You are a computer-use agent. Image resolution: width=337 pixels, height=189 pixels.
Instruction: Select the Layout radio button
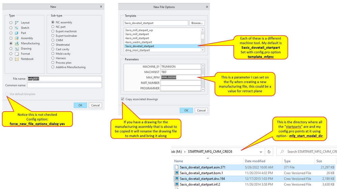[x=11, y=23]
